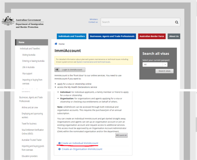Click arrow icon on Login to ImmiAccount

[57, 70]
